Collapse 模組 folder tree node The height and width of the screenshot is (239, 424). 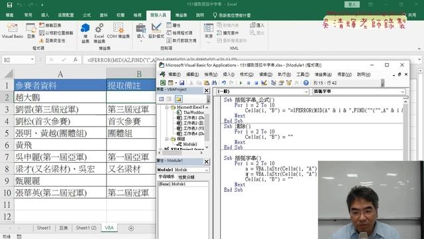click(167, 139)
